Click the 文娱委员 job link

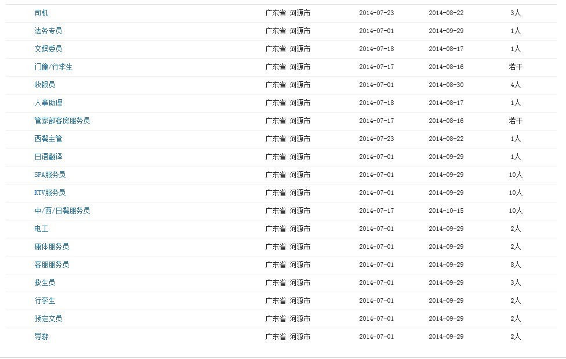48,49
